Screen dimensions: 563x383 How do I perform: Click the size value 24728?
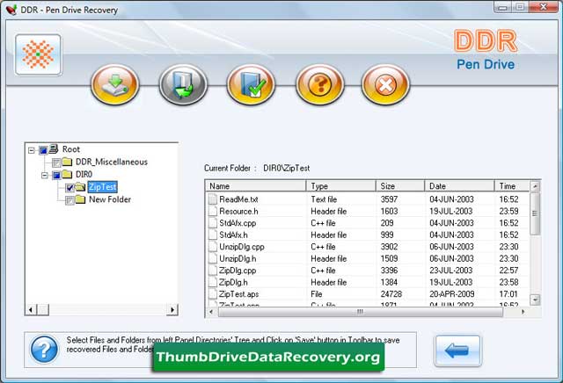[391, 294]
